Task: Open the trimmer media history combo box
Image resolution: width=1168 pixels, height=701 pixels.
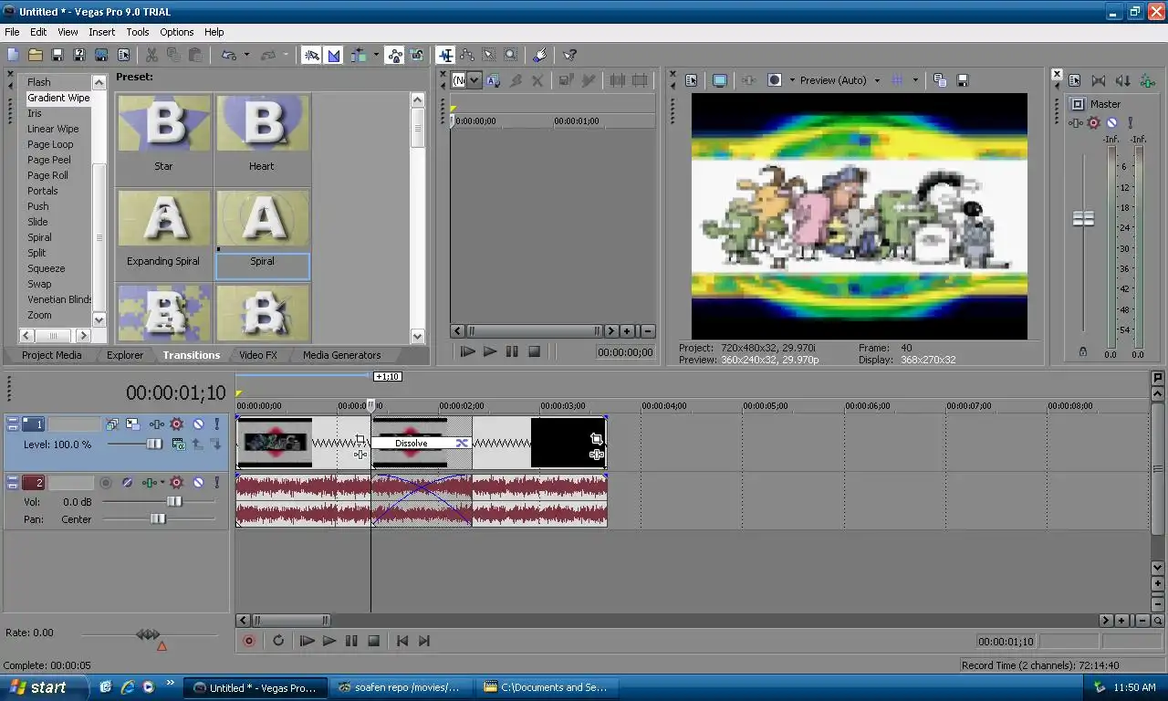Action: click(x=465, y=80)
